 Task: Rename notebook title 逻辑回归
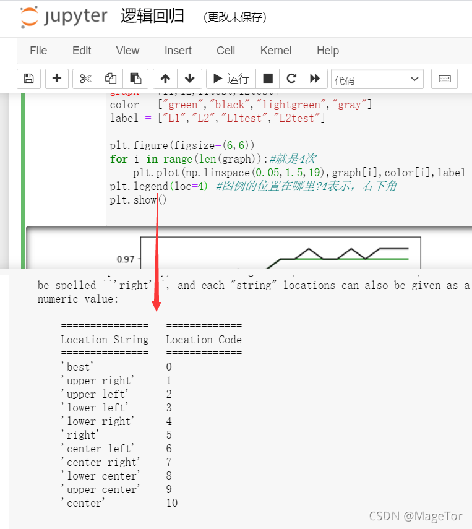pyautogui.click(x=153, y=16)
